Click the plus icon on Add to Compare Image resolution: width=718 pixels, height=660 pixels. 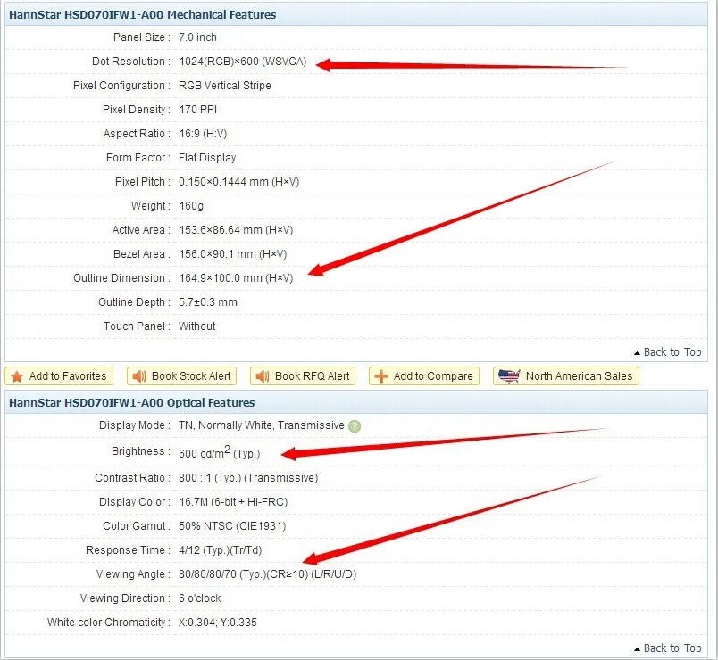pos(381,376)
